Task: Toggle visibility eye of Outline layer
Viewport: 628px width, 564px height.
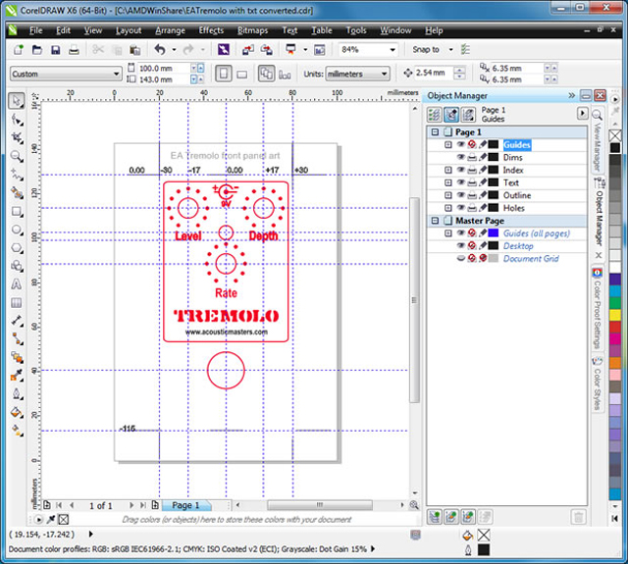Action: pyautogui.click(x=460, y=195)
